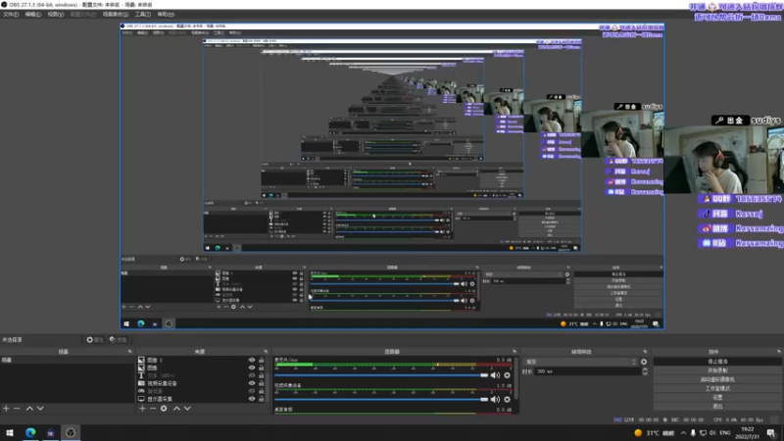Toggle the lock on the 显示器采集 source
784x441 pixels.
pos(261,399)
